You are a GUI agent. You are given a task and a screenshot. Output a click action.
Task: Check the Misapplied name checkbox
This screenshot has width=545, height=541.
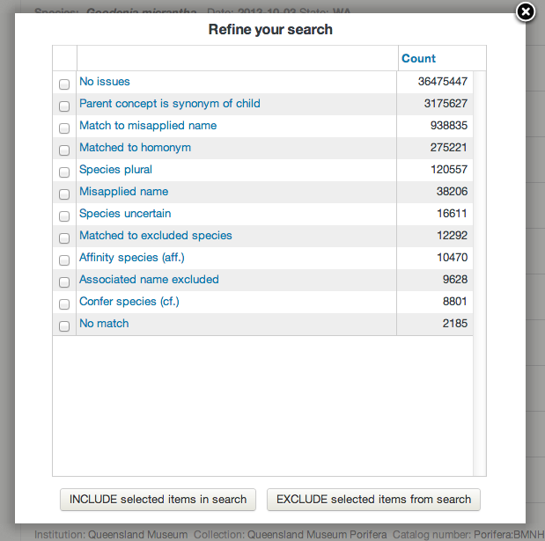[64, 194]
